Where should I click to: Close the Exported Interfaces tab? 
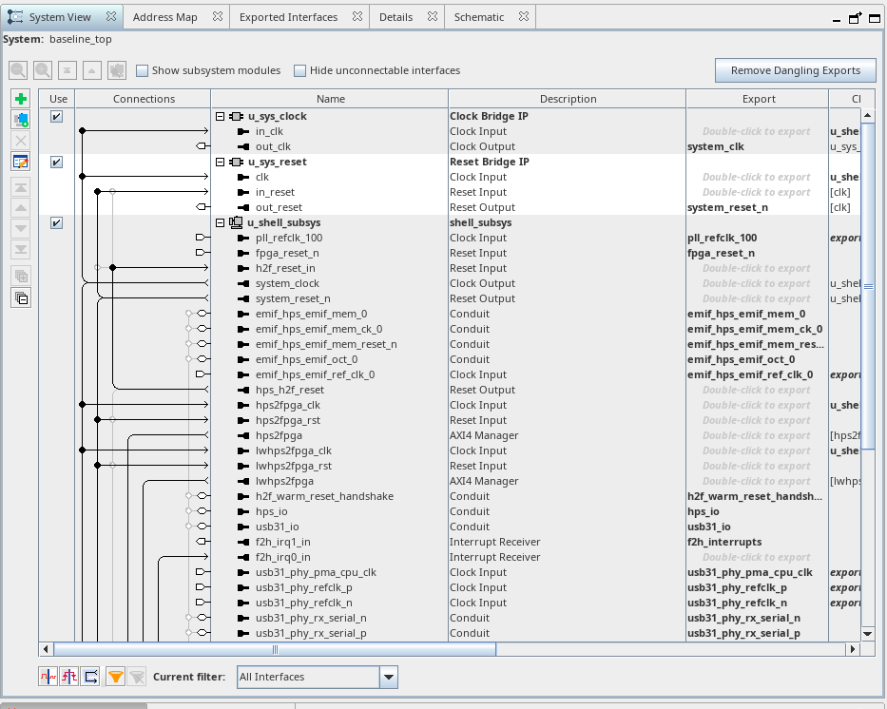coord(357,16)
